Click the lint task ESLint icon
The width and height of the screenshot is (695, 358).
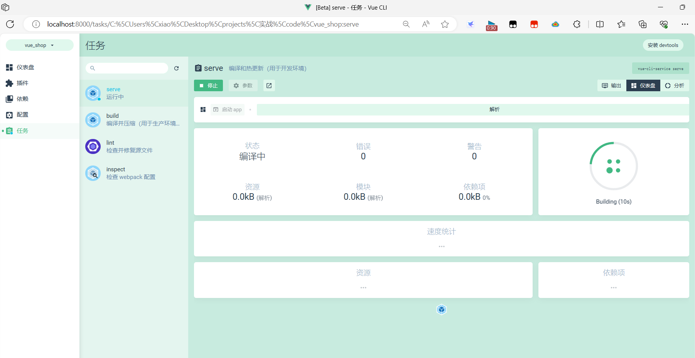(93, 147)
